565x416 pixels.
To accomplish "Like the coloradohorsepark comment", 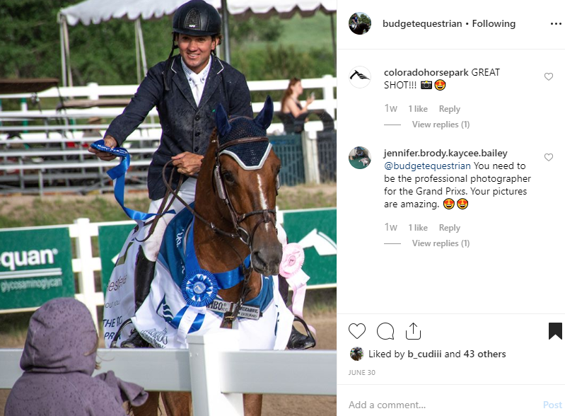I will (x=549, y=76).
